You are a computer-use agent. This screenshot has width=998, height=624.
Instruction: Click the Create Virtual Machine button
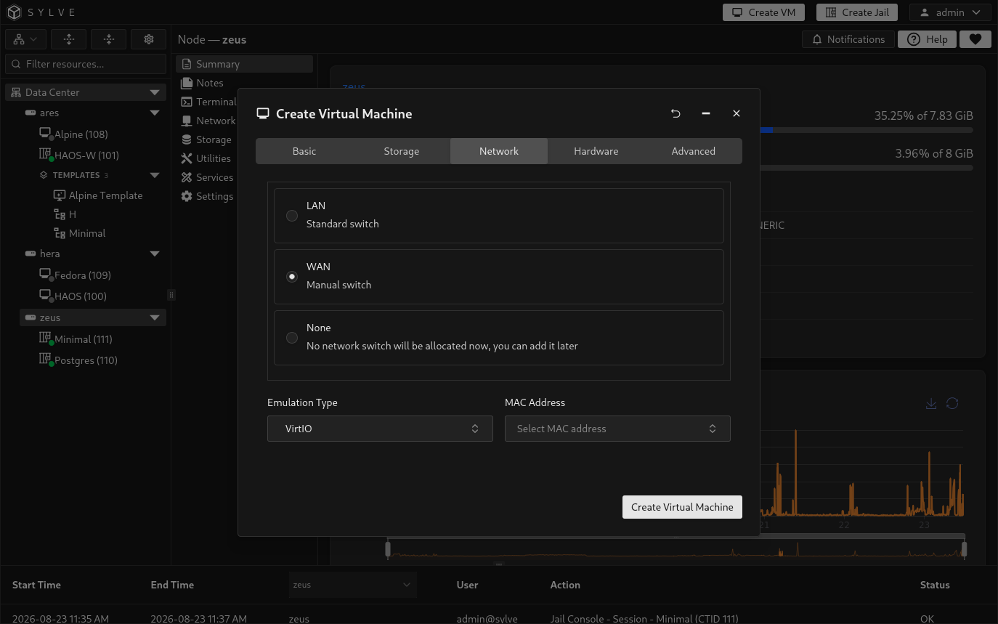pos(682,507)
